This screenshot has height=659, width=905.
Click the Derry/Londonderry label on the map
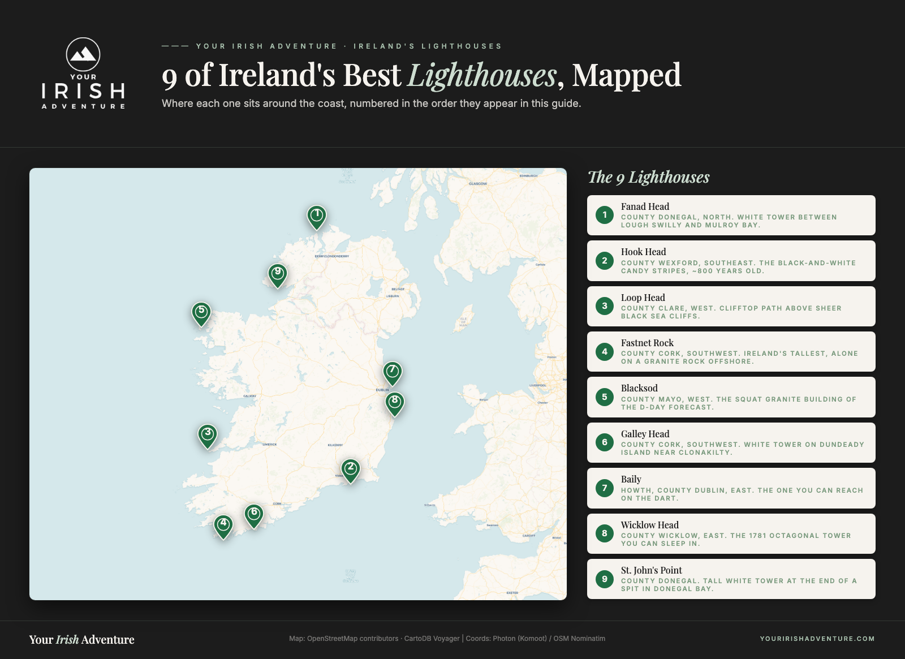pyautogui.click(x=332, y=256)
